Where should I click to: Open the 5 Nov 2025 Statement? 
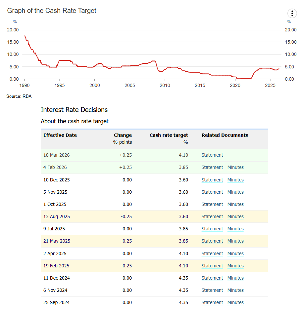pyautogui.click(x=212, y=192)
